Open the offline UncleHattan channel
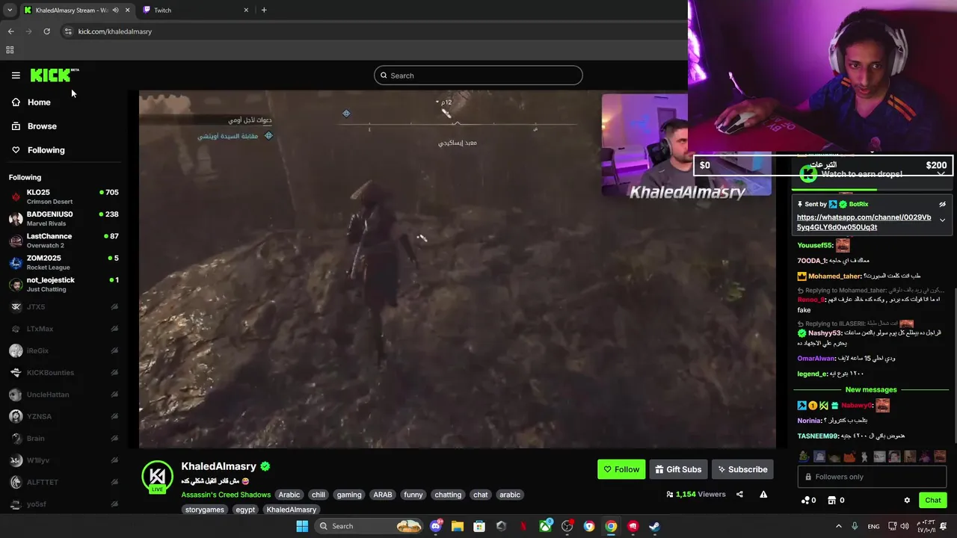The image size is (957, 538). click(64, 395)
